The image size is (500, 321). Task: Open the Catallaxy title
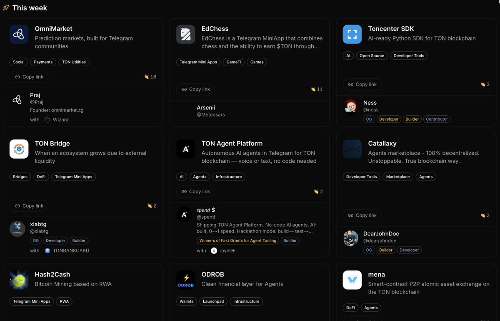pyautogui.click(x=382, y=144)
